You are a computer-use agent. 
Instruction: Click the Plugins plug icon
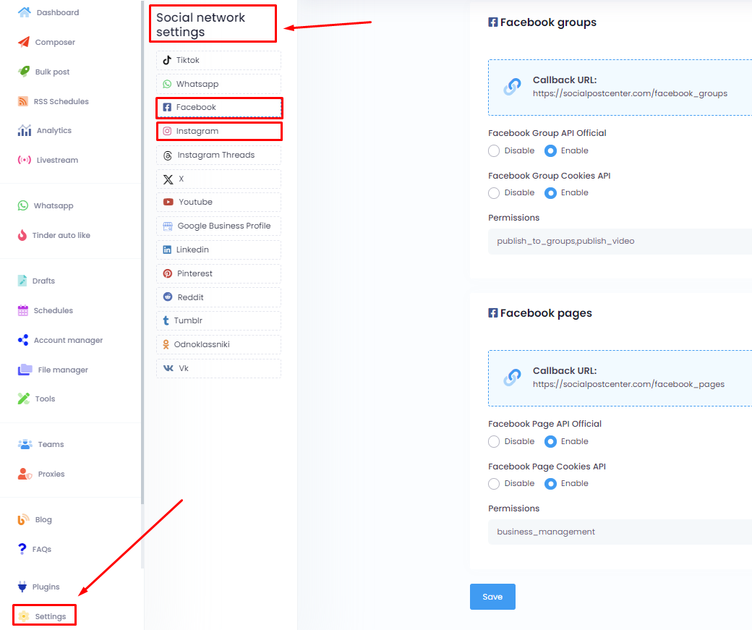pos(22,587)
